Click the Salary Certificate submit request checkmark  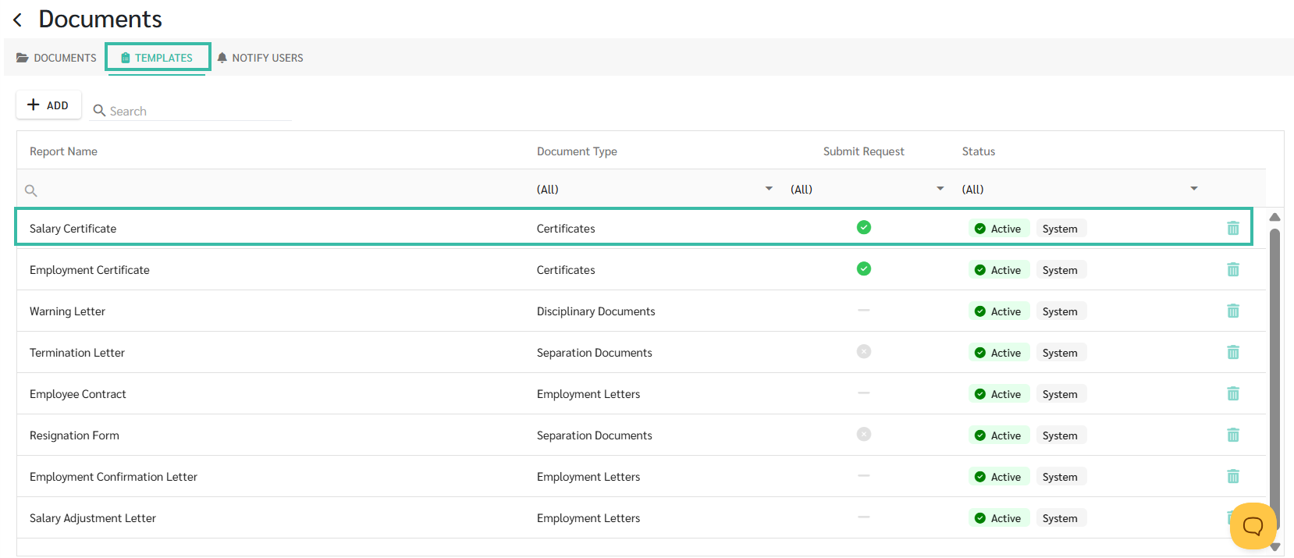(x=864, y=227)
